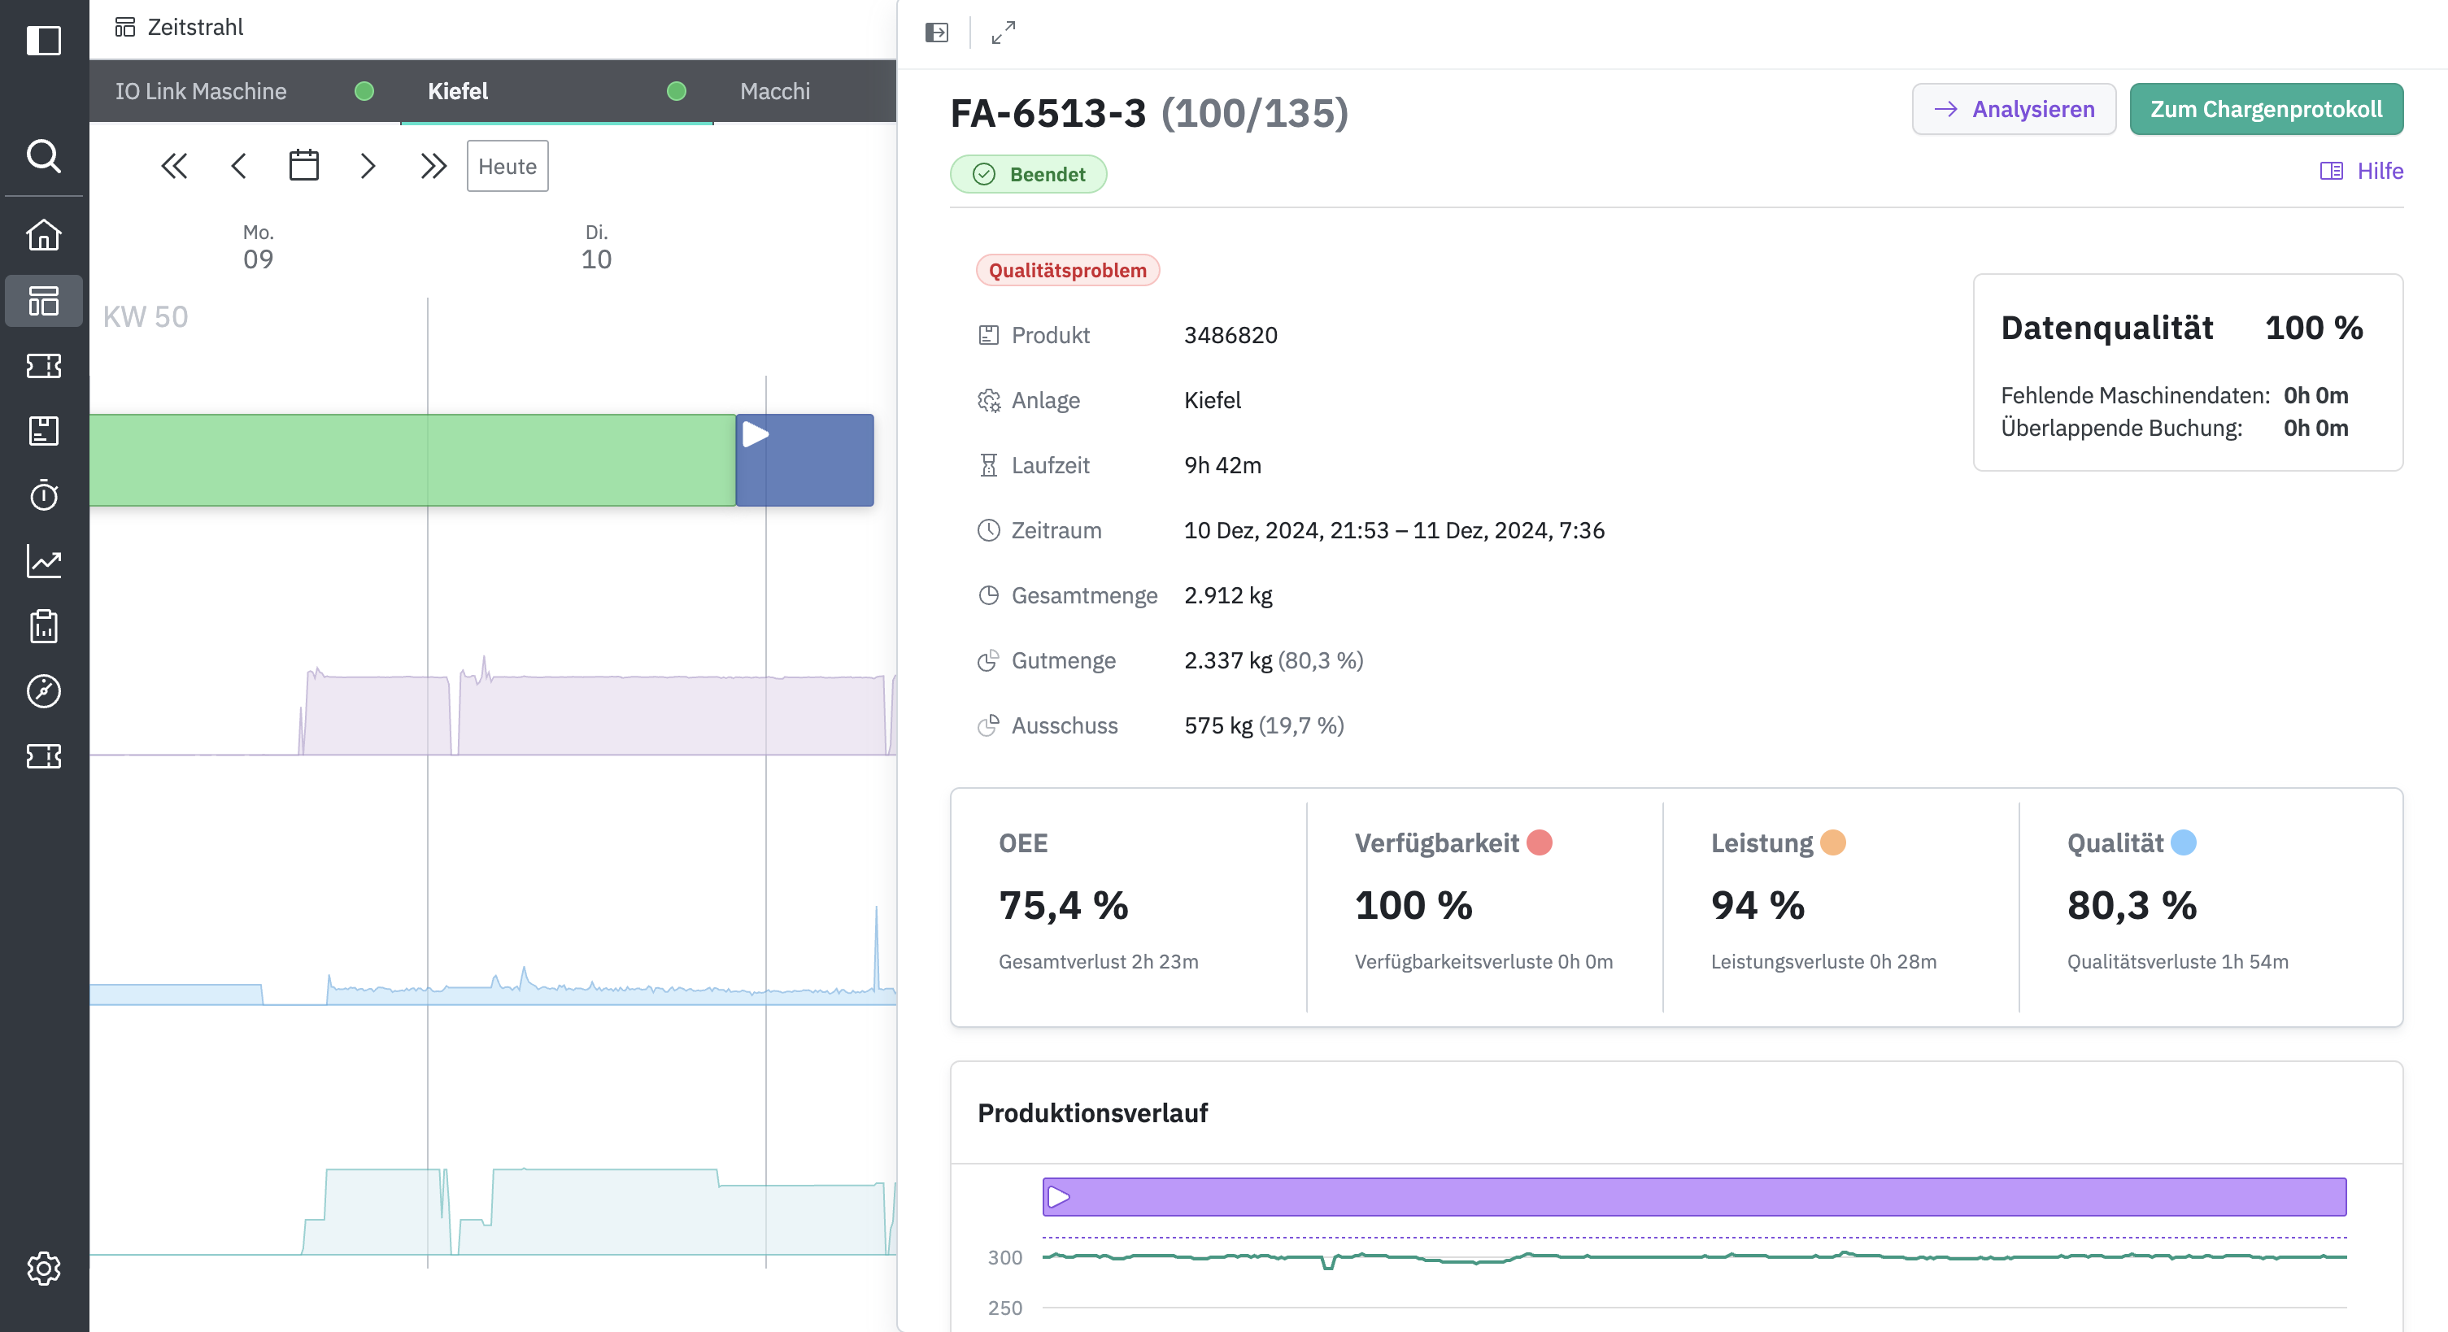Go to next day chevron
Screen dimensions: 2448x1332
[368, 166]
